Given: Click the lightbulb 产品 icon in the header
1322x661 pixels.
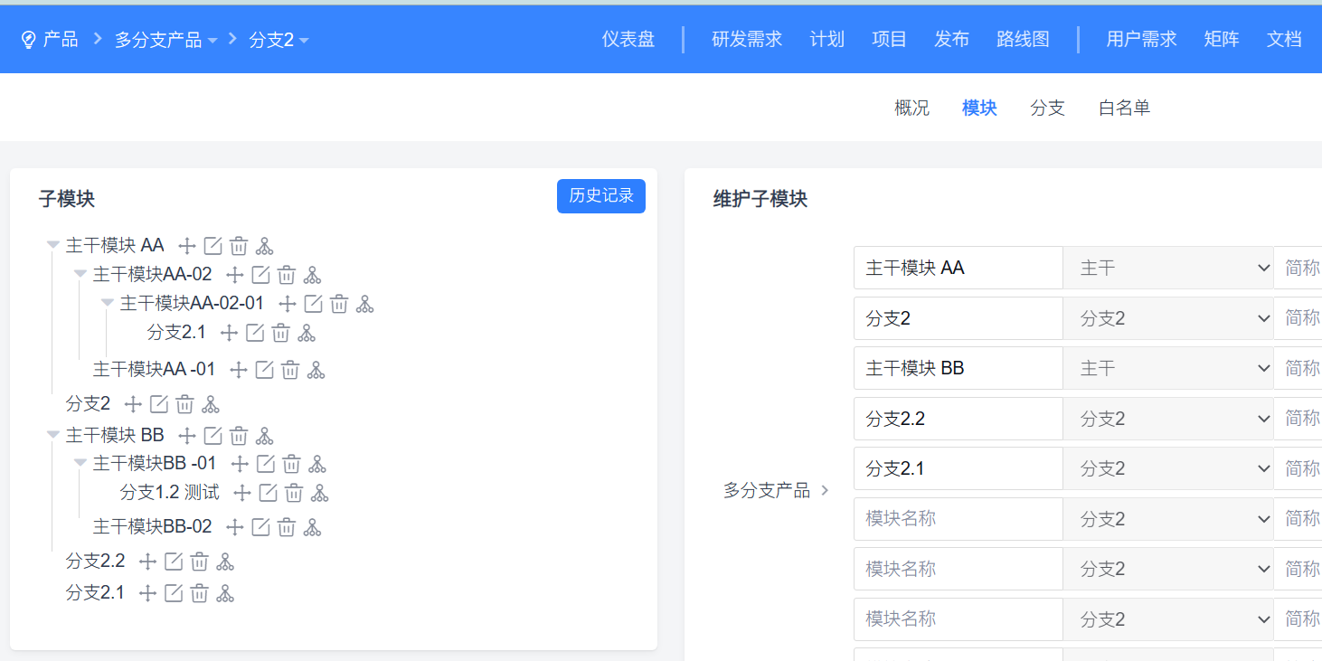Looking at the screenshot, I should (28, 40).
